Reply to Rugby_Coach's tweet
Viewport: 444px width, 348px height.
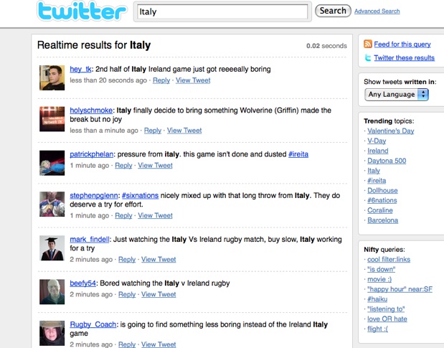point(127,344)
